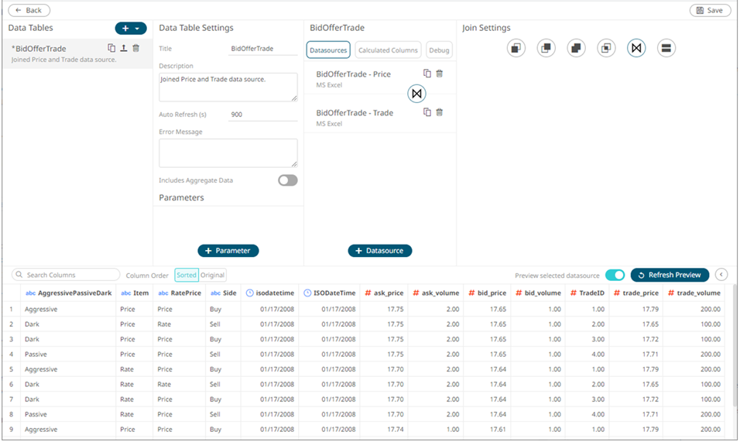Duplicate the BidOfferTrade data table
This screenshot has height=442, width=740.
pyautogui.click(x=111, y=48)
